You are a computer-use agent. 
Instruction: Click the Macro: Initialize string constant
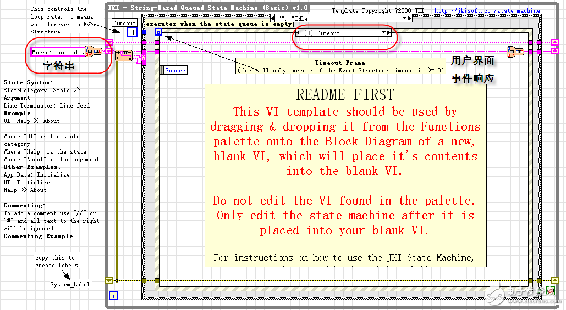tap(58, 52)
